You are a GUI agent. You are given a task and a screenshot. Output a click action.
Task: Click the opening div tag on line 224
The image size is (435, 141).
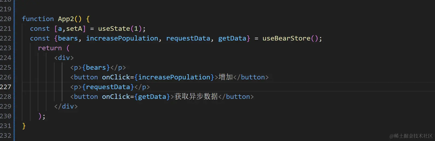coord(64,58)
